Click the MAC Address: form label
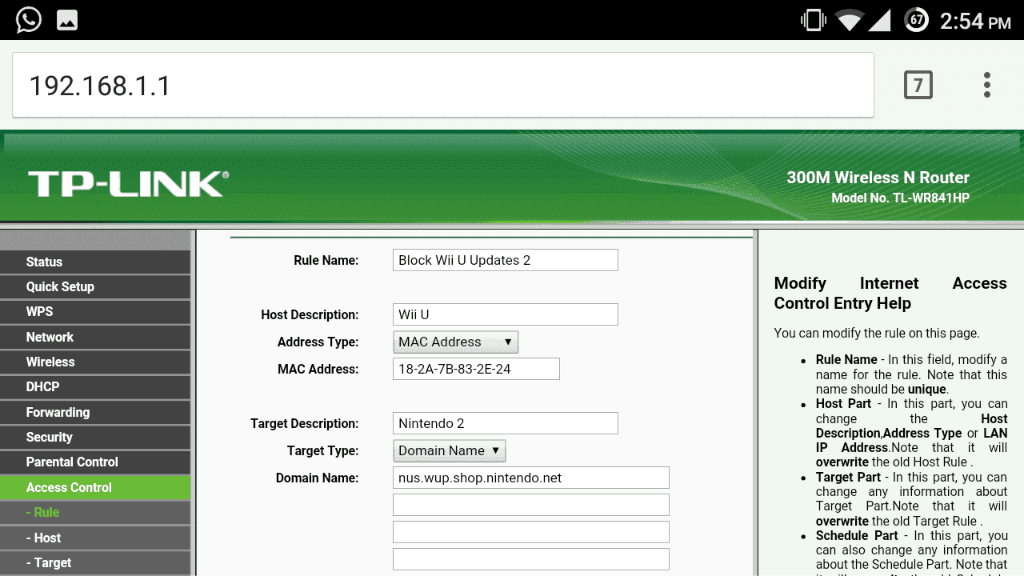The width and height of the screenshot is (1024, 576). 318,369
